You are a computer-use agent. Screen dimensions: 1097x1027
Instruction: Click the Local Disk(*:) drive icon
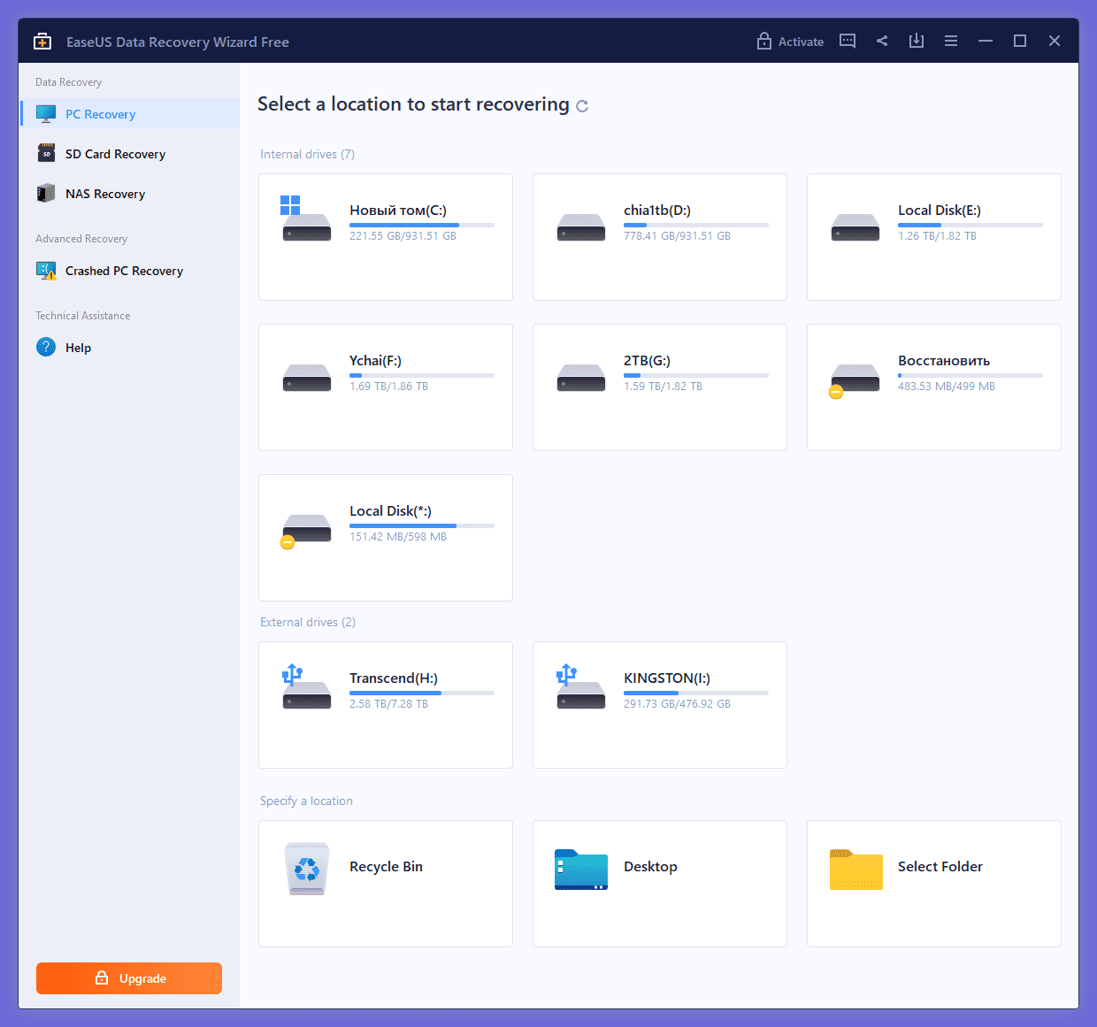tap(306, 531)
